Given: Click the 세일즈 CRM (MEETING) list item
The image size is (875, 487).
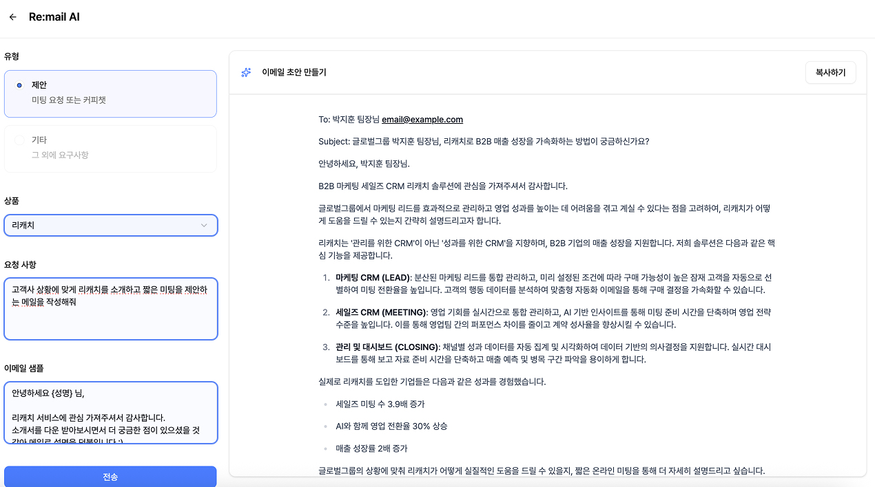Looking at the screenshot, I should point(553,318).
